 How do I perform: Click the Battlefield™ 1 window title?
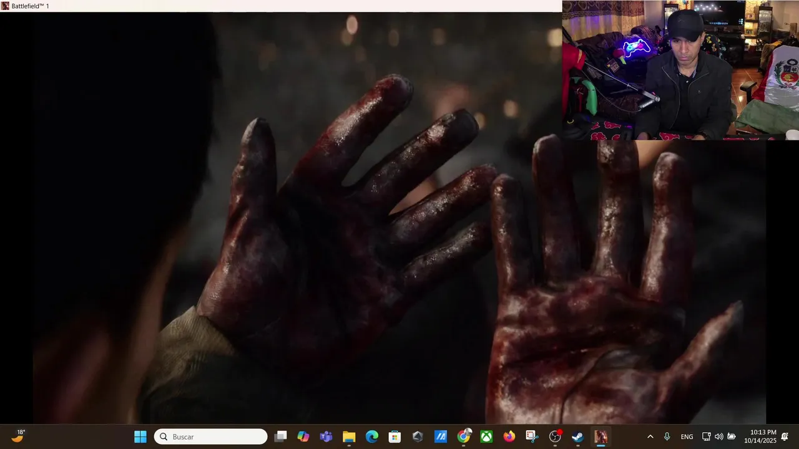click(x=30, y=6)
